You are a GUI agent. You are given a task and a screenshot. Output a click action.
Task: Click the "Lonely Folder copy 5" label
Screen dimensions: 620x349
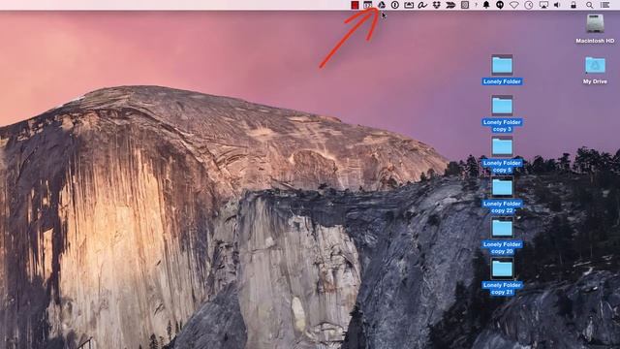point(502,166)
